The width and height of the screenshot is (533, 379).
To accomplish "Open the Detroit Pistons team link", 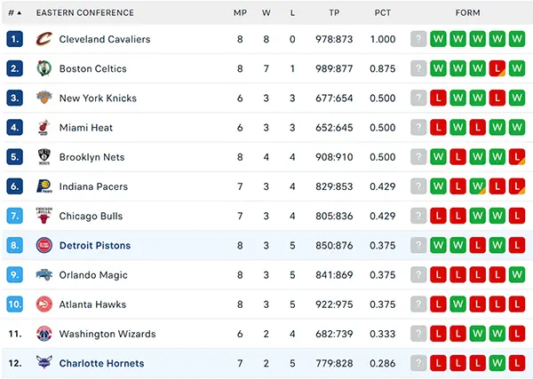I will pos(95,246).
